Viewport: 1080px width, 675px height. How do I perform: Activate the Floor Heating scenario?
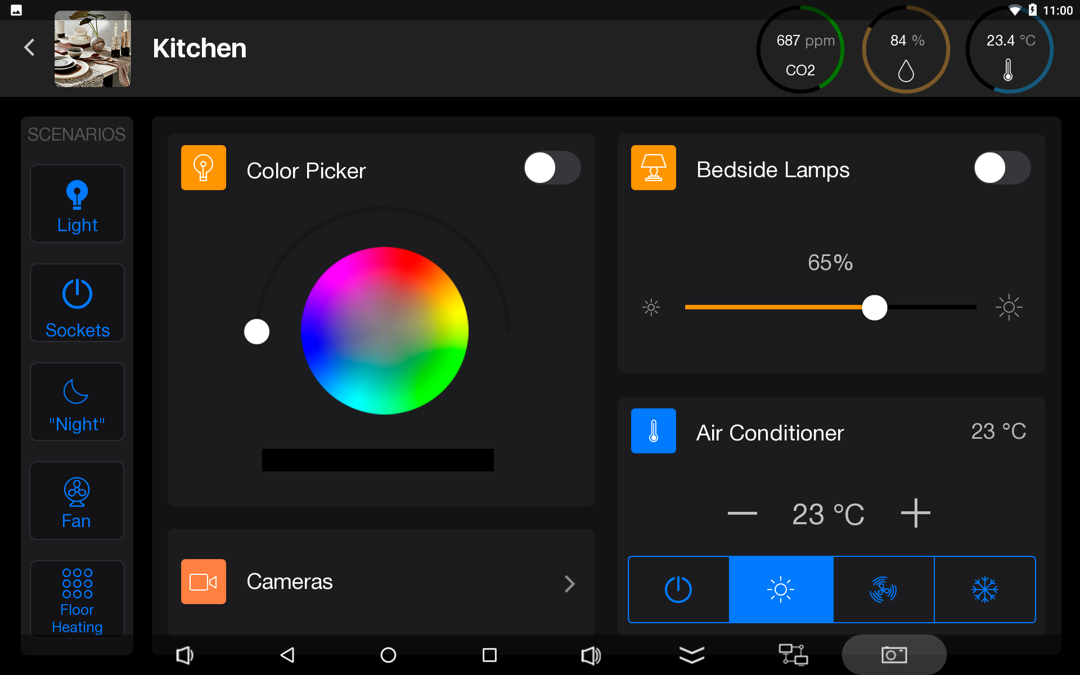77,600
